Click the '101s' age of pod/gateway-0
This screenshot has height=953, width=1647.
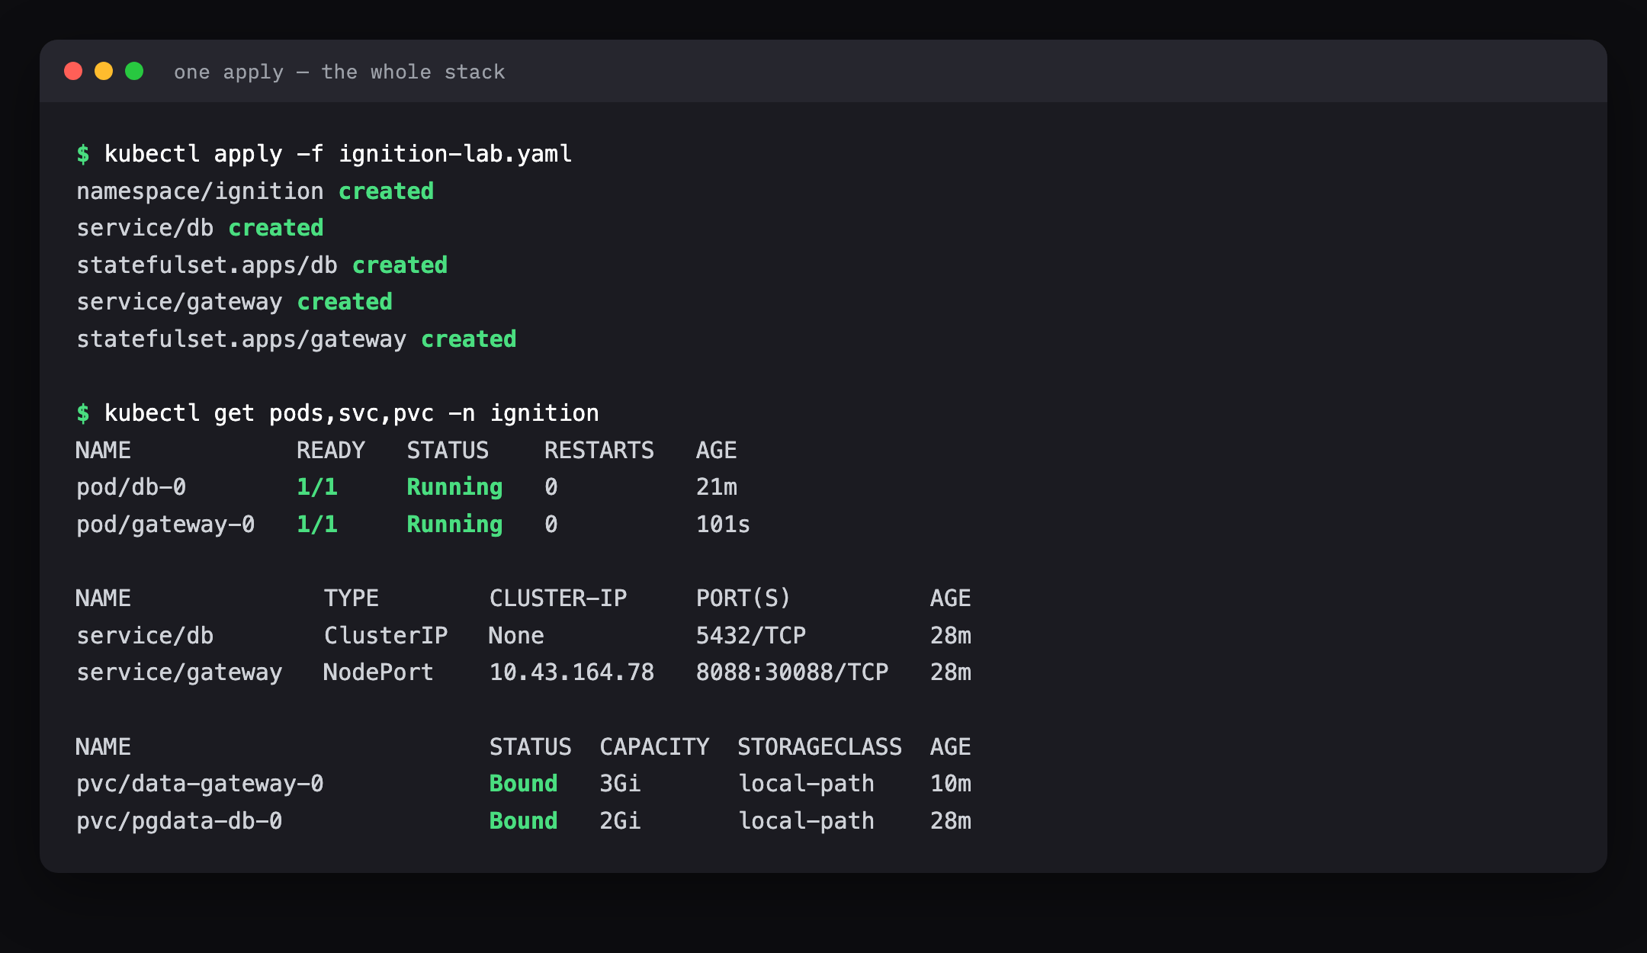coord(723,525)
